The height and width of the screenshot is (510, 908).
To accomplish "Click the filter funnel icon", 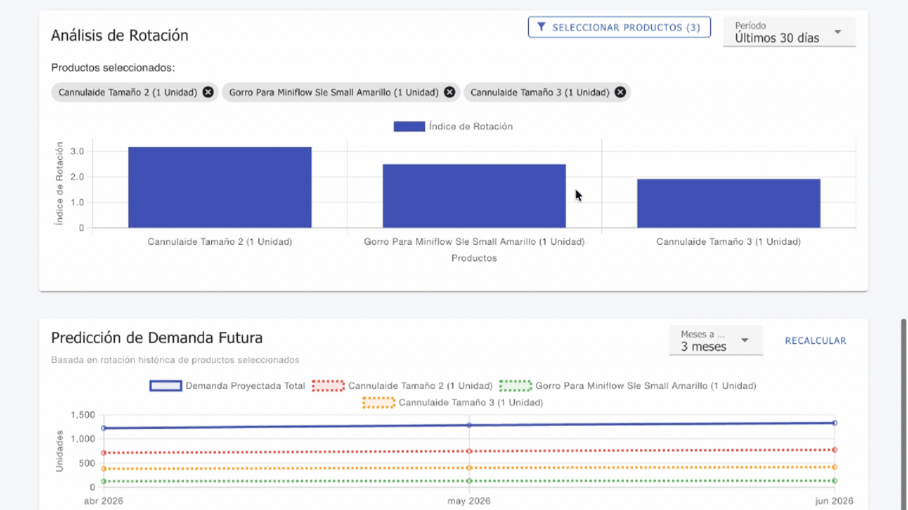I will pyautogui.click(x=541, y=28).
